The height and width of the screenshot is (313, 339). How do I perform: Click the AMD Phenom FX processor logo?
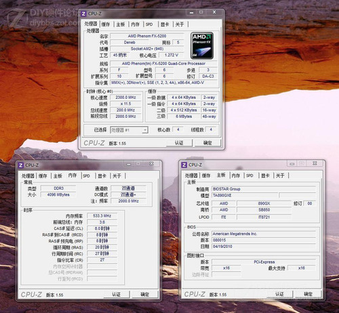click(202, 46)
